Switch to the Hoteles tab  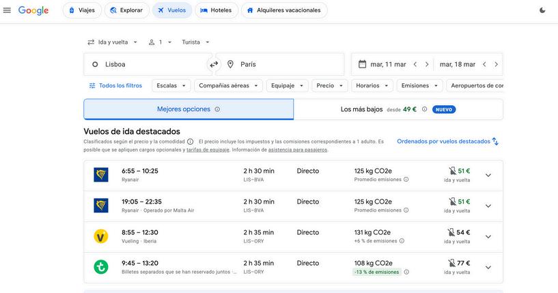point(214,10)
